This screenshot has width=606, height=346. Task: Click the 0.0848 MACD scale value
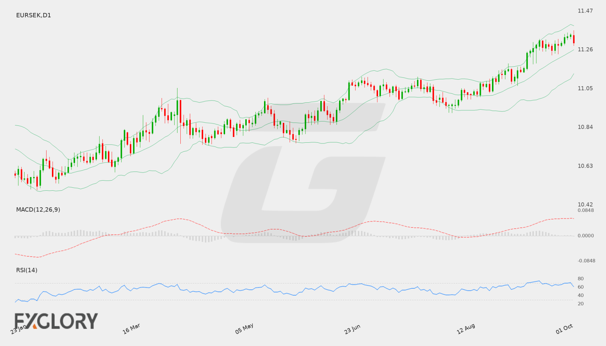pos(586,210)
